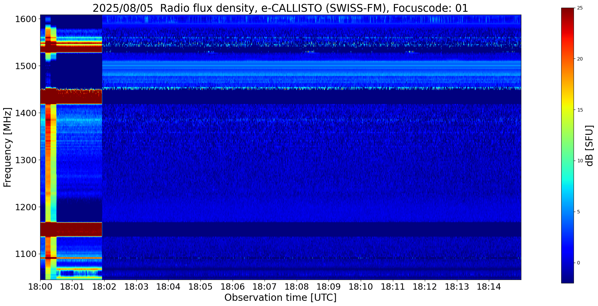Click the 18:05 time tick label
This screenshot has width=598, height=306.
pos(200,287)
